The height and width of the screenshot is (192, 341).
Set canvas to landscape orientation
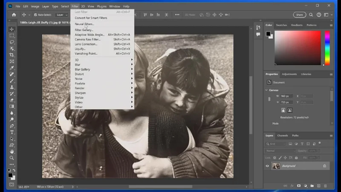(290, 110)
